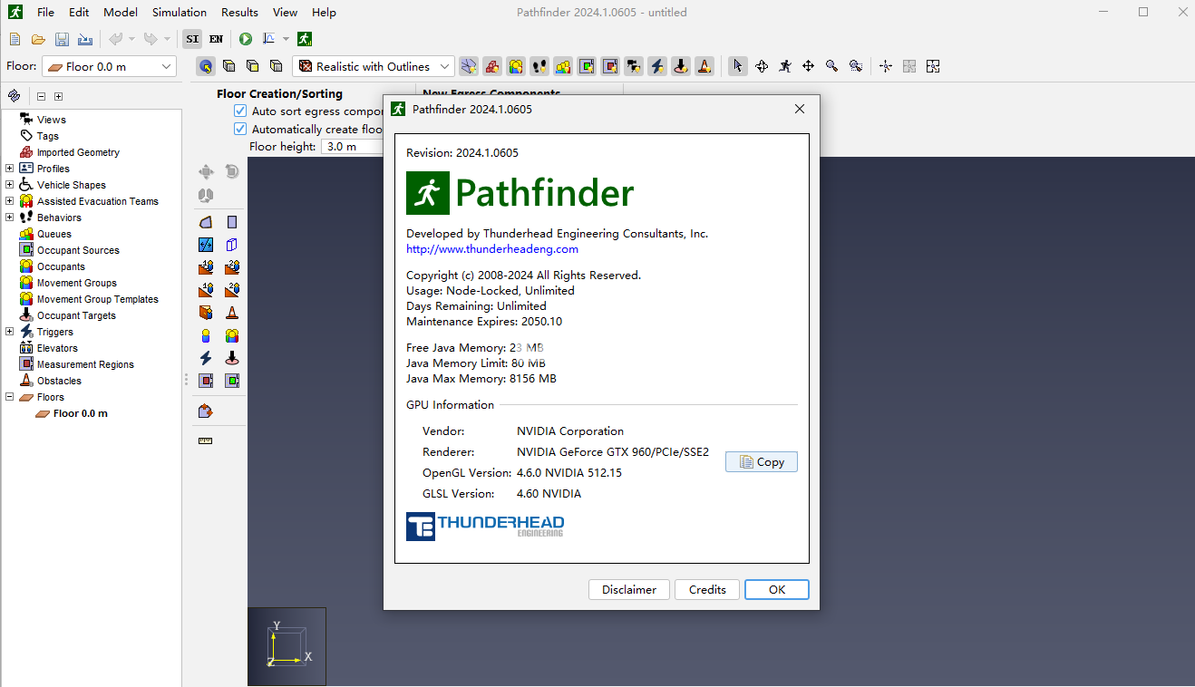Open the dropdown arrow beside the graph icon

pos(286,39)
